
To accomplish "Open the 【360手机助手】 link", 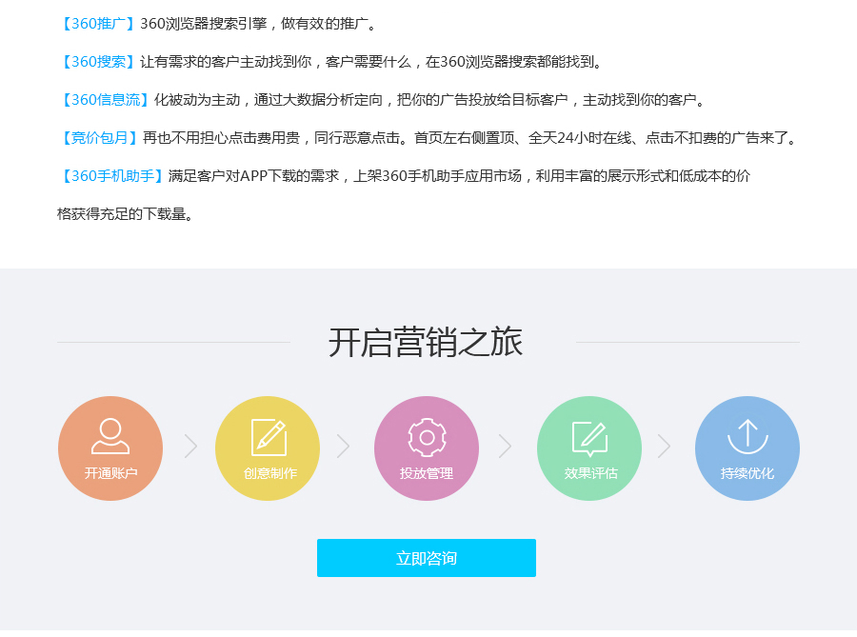I will [x=111, y=176].
